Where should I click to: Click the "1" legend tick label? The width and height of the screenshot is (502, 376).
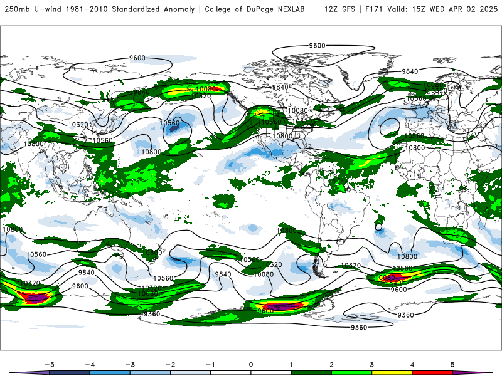(291, 365)
